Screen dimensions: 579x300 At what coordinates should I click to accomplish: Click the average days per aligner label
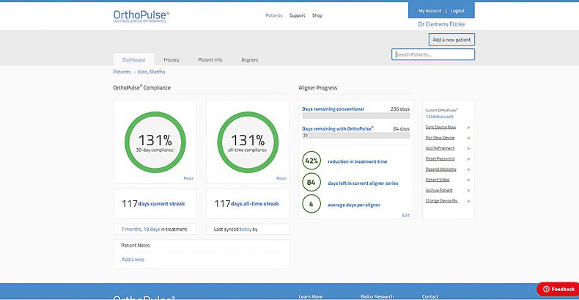coord(354,205)
